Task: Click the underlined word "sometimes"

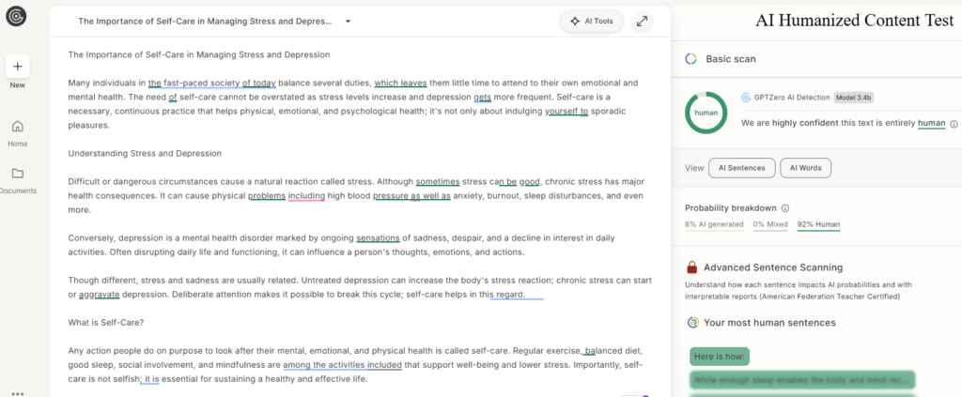Action: (x=438, y=181)
